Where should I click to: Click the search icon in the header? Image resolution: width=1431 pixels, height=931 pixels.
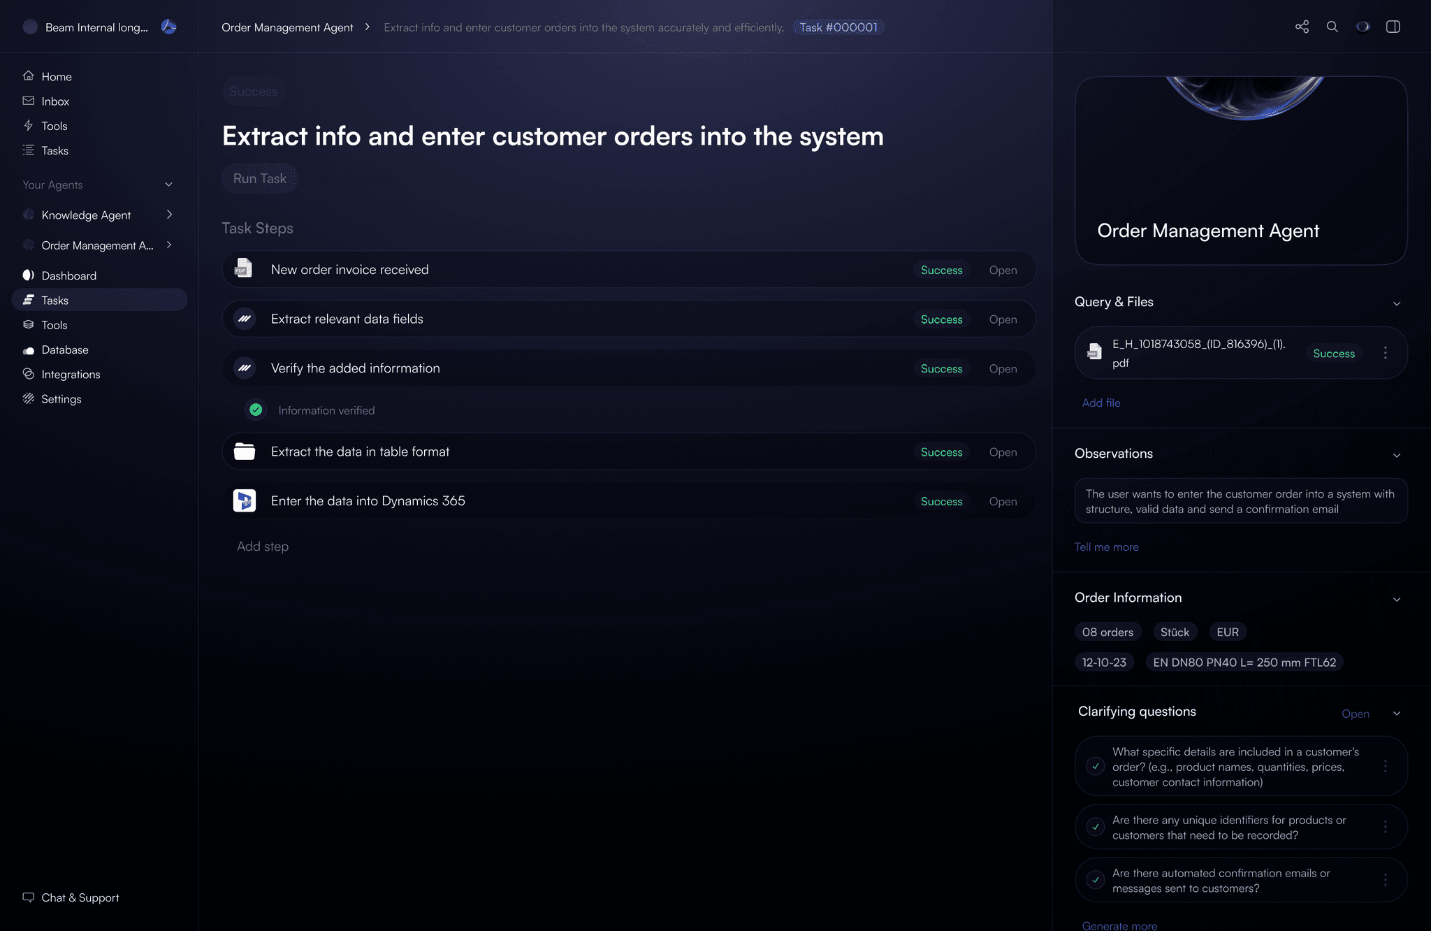coord(1332,27)
